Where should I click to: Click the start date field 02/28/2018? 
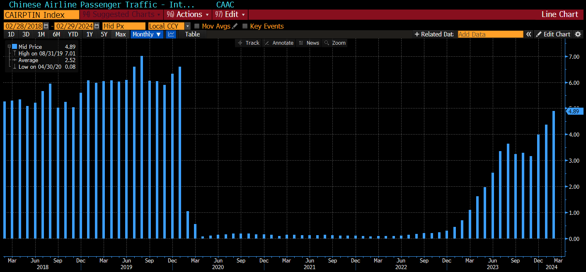24,26
